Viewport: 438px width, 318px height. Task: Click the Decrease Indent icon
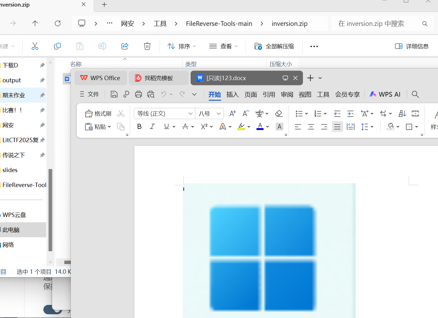coord(337,113)
